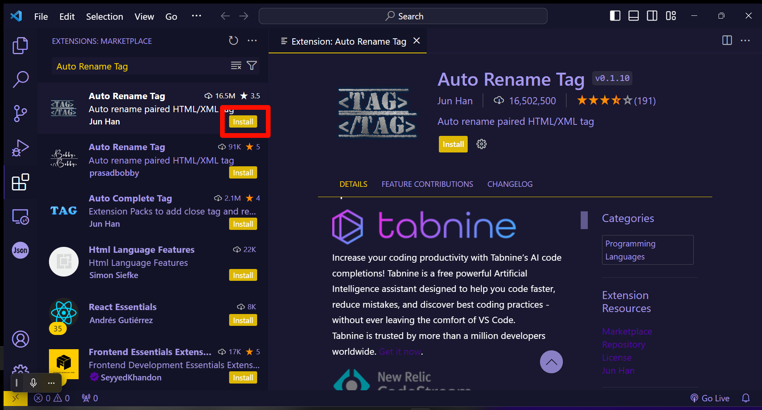Open the Accounts icon in activity bar
Image resolution: width=762 pixels, height=410 pixels.
20,339
